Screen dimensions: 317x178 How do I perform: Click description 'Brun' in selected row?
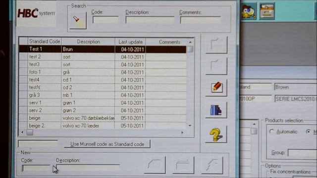point(67,49)
